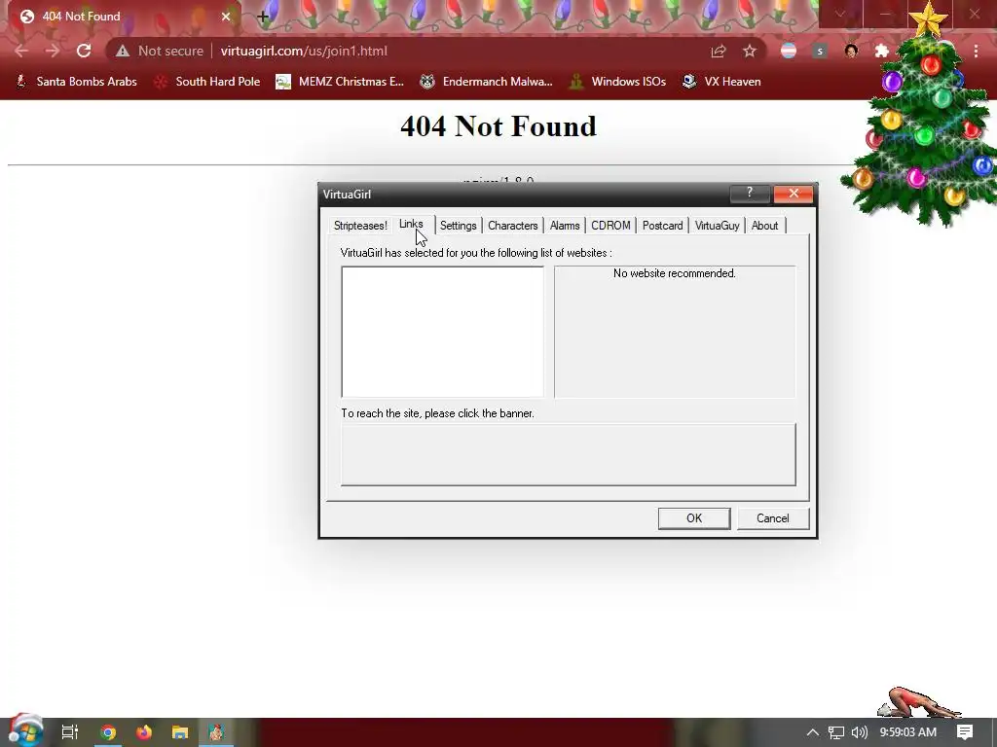Click OK in the VirtuaGirl dialog
The height and width of the screenshot is (747, 997).
694,518
